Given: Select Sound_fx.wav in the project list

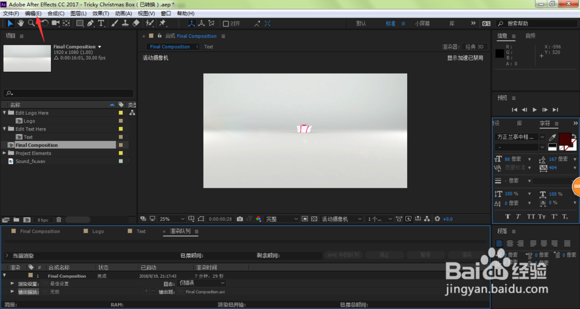Looking at the screenshot, I should point(30,161).
